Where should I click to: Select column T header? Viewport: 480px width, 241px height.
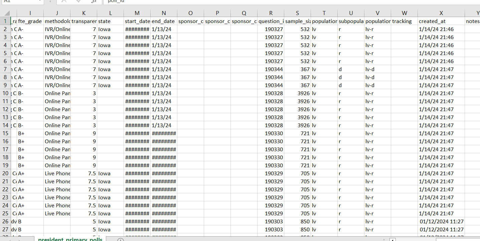coord(324,13)
